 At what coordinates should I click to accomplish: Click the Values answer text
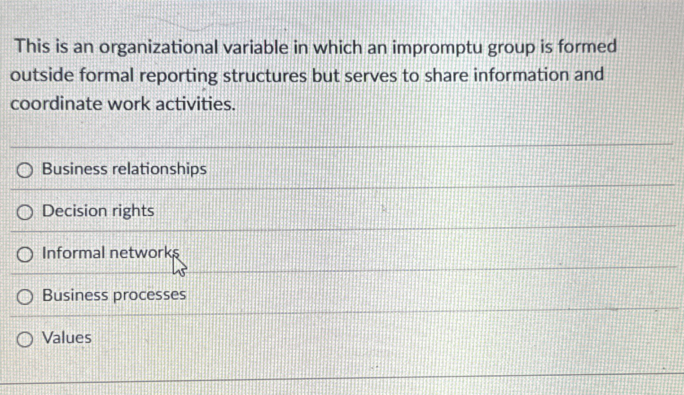click(66, 338)
